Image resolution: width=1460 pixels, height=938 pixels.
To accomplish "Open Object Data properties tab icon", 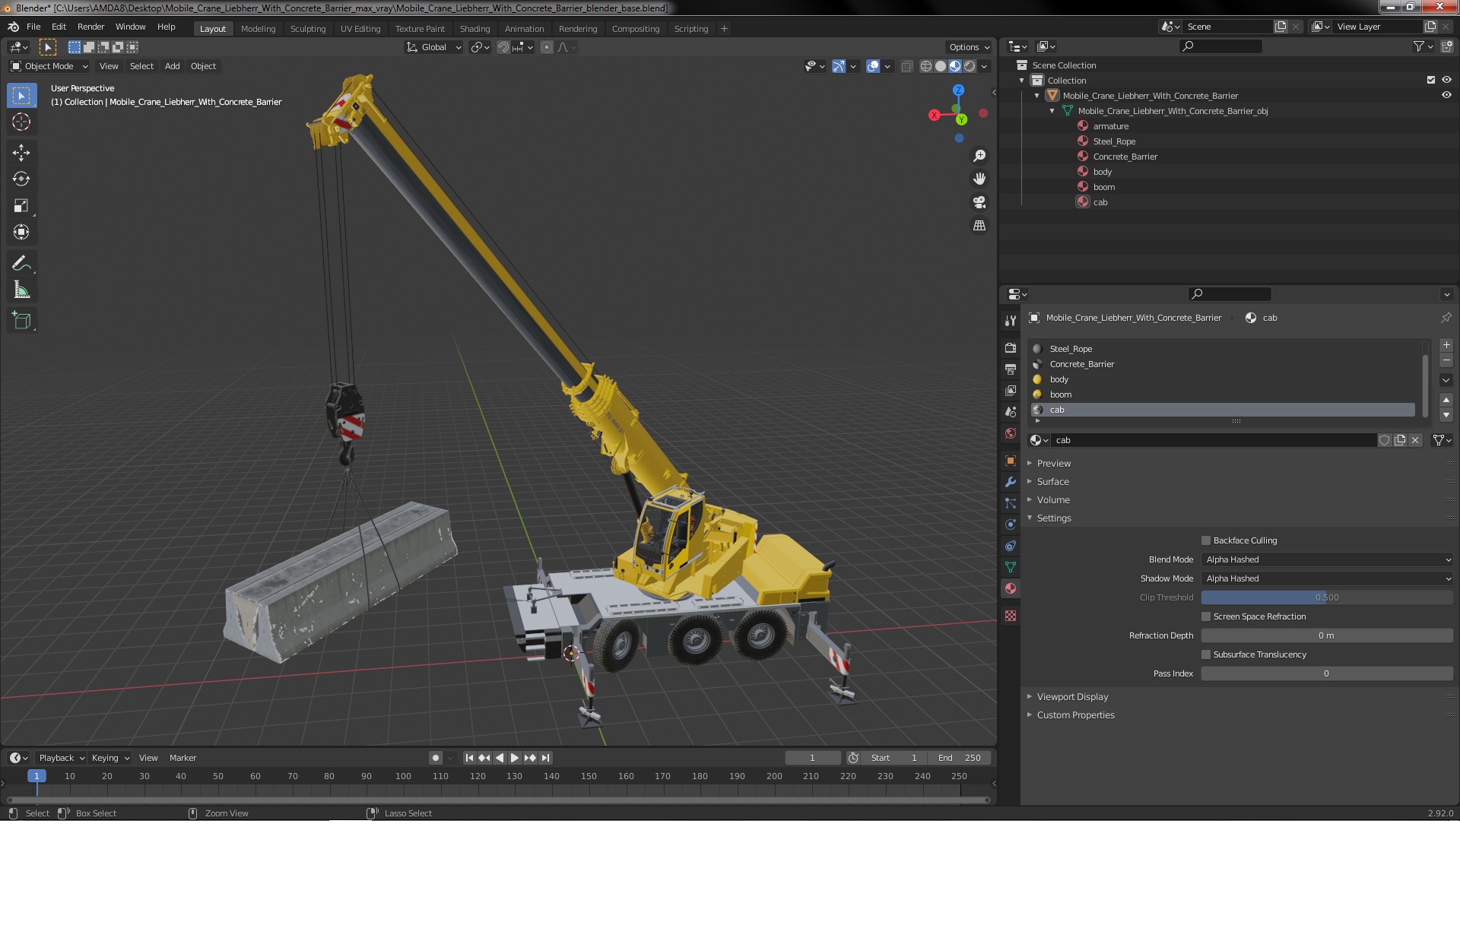I will [1011, 567].
